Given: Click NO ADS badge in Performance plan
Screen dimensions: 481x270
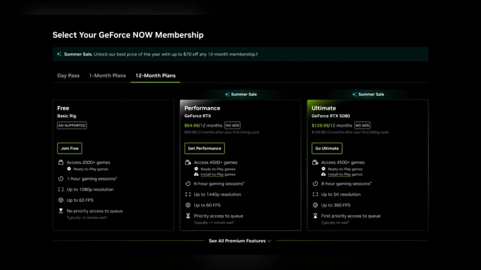Looking at the screenshot, I should (233, 126).
